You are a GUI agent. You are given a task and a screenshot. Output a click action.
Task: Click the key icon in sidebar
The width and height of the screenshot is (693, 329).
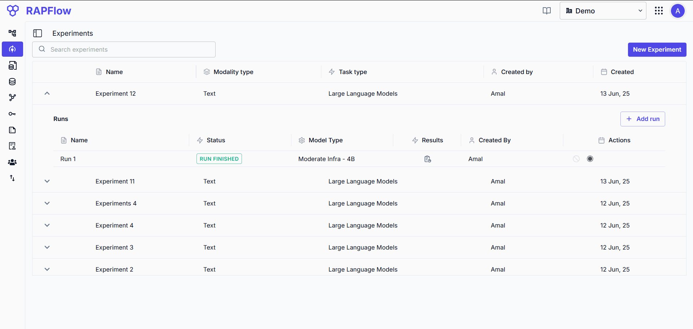pos(12,114)
